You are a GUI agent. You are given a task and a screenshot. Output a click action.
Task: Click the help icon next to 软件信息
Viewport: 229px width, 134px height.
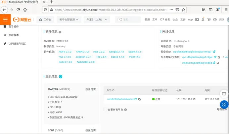pos(60,32)
